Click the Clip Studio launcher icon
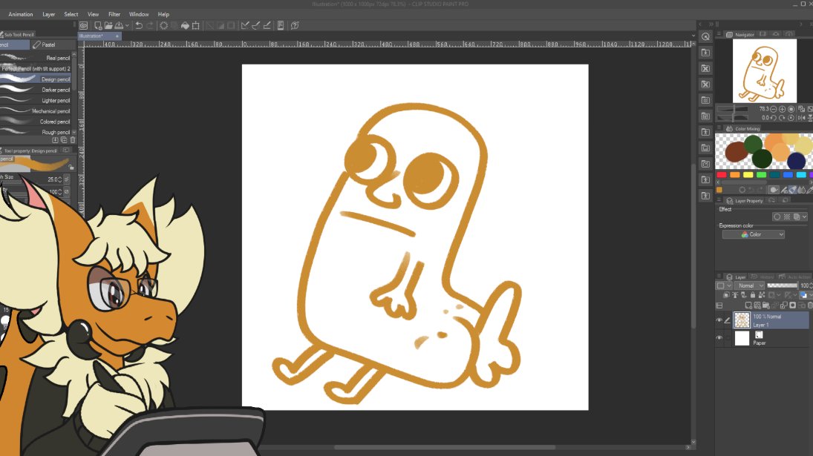The height and width of the screenshot is (456, 813). pos(83,25)
